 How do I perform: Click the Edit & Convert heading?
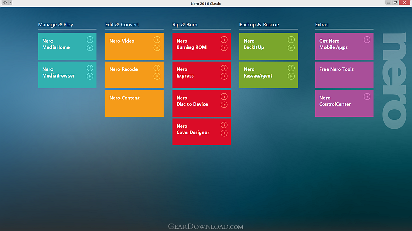pyautogui.click(x=122, y=24)
